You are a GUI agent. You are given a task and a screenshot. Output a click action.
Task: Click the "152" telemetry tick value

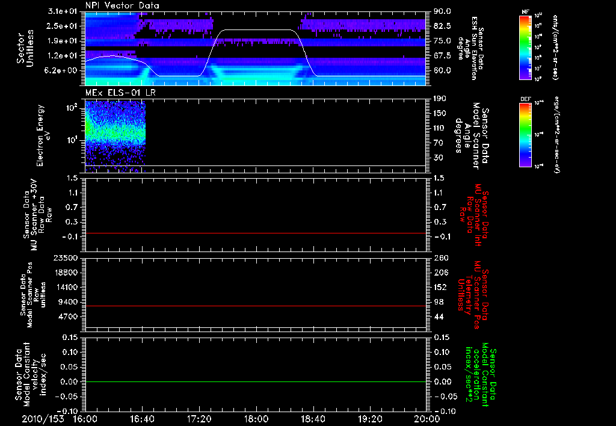[440, 287]
